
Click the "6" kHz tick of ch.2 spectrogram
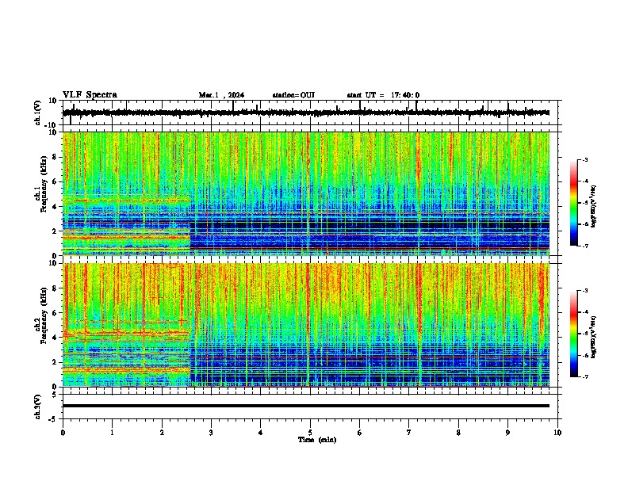pos(56,312)
